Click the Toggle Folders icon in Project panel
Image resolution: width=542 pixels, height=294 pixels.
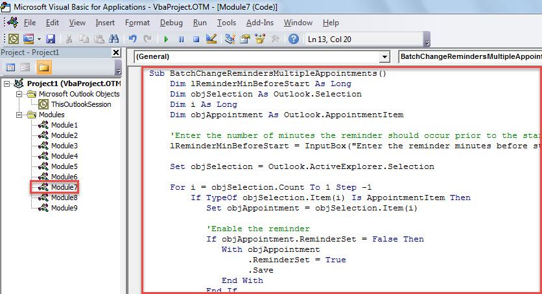tap(43, 67)
